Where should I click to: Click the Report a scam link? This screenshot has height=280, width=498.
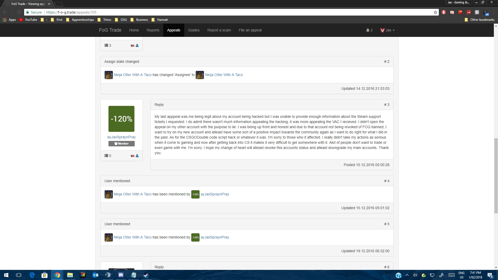click(219, 30)
